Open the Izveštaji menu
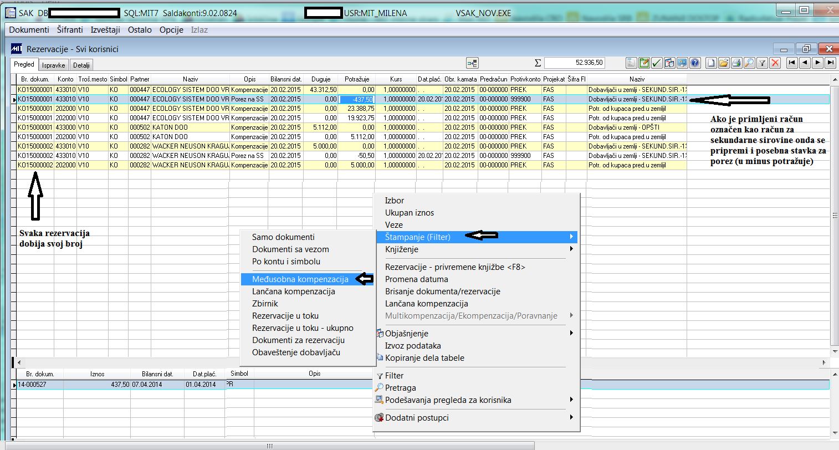This screenshot has width=839, height=450. point(104,30)
